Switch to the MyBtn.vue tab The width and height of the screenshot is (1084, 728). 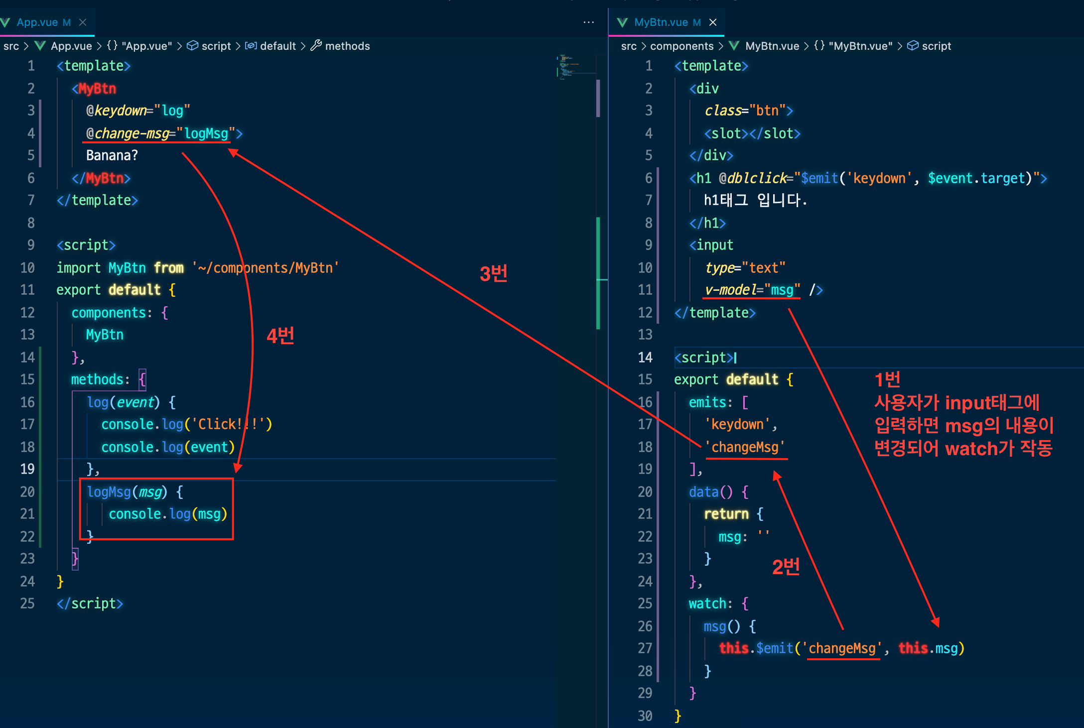(x=661, y=22)
